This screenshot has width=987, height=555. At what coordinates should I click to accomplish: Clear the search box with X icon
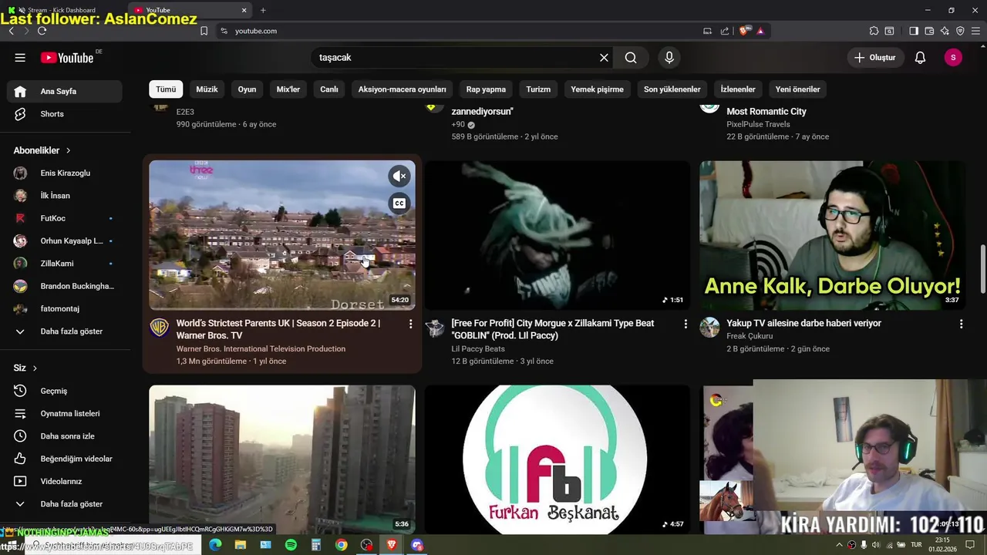(x=604, y=58)
